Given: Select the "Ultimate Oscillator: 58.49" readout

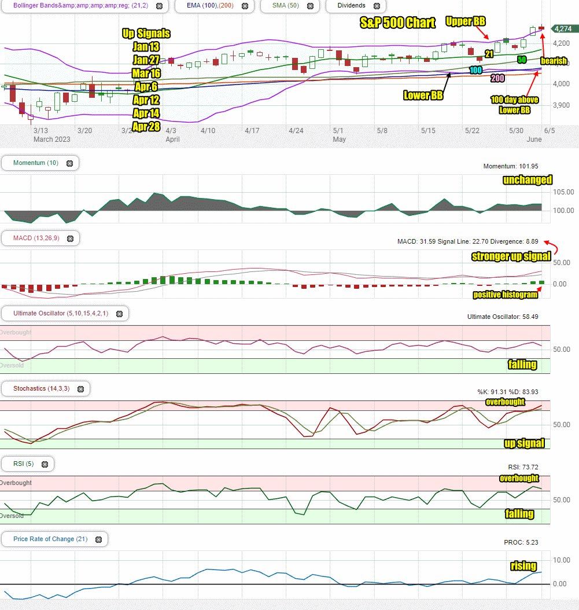Looking at the screenshot, I should [503, 317].
